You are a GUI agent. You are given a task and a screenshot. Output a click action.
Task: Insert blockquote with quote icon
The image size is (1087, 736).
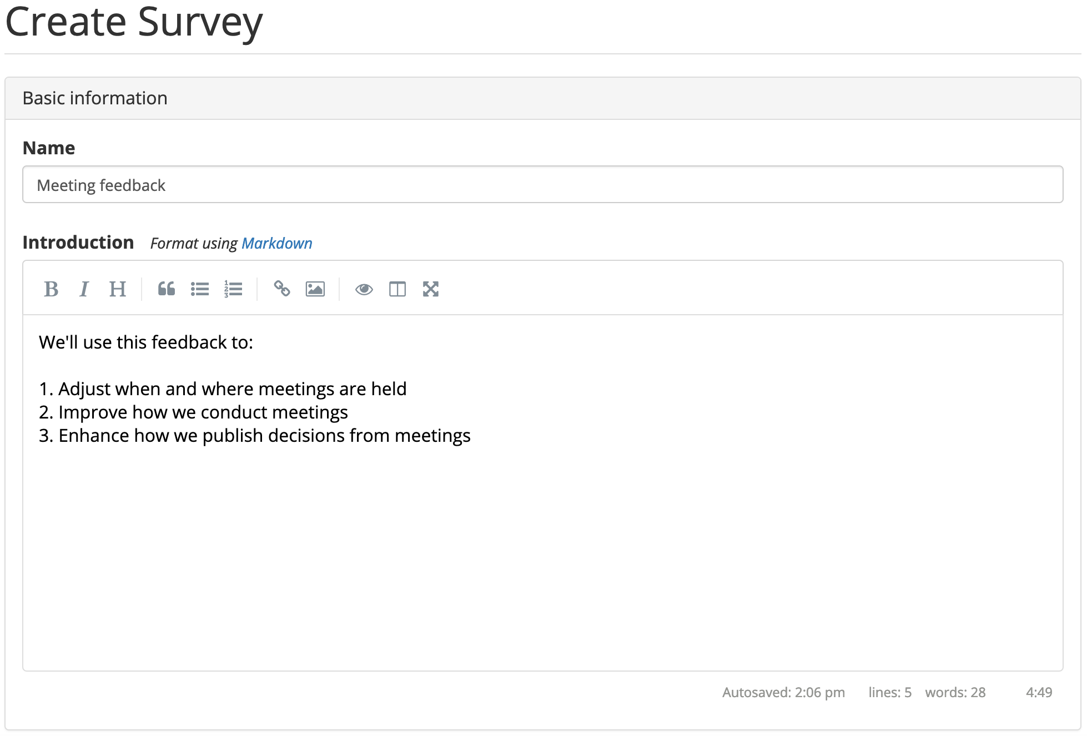click(166, 289)
